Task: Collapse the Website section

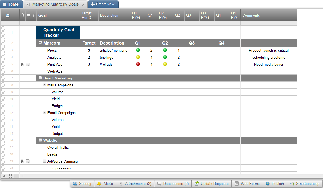Action: (41, 140)
